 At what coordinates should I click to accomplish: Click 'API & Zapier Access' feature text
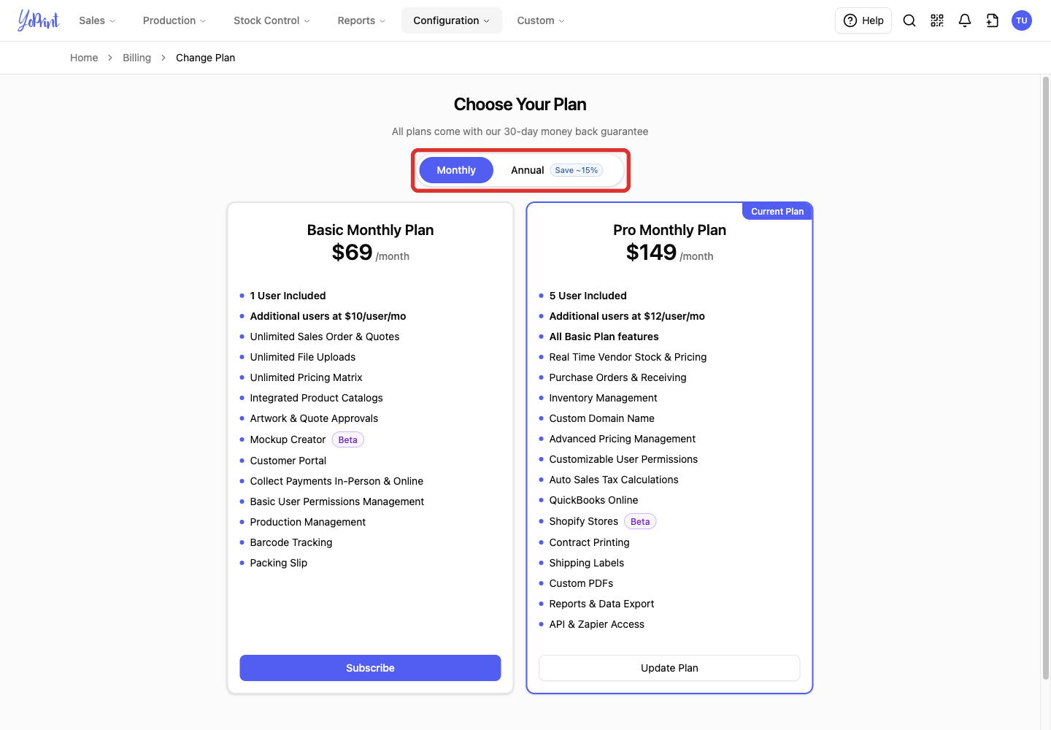click(596, 624)
